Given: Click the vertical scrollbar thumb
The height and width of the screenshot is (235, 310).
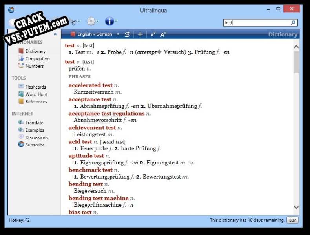Looking at the screenshot, I should pos(296,62).
